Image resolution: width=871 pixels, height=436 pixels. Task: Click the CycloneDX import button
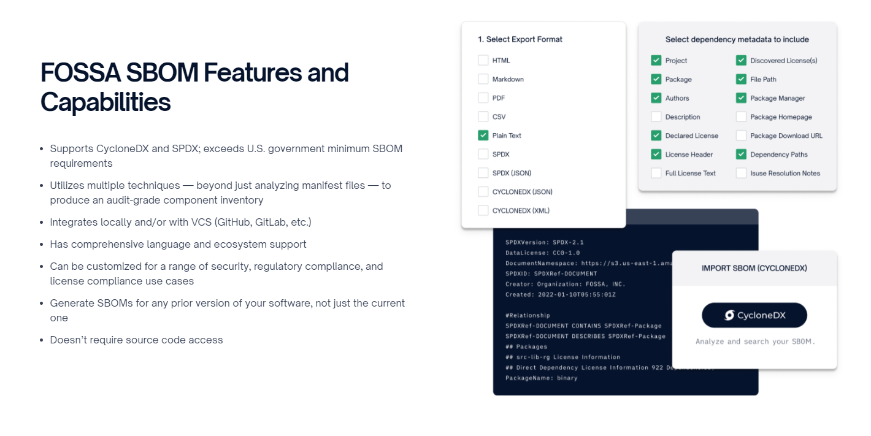754,315
